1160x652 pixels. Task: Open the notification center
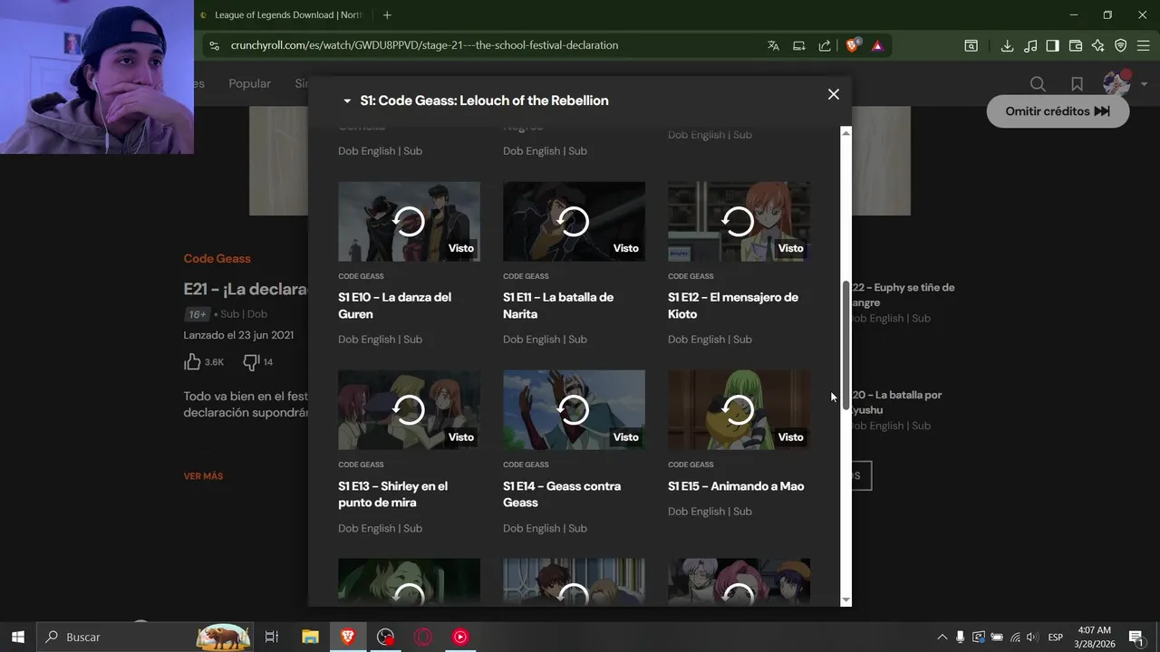(x=1136, y=637)
